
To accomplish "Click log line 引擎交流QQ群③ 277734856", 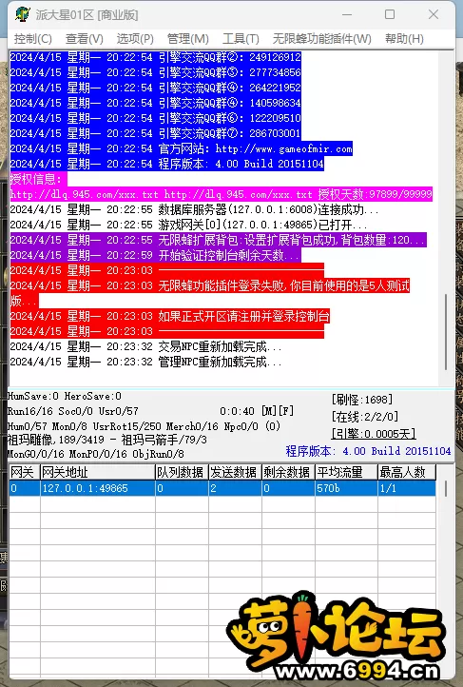I will click(x=155, y=72).
